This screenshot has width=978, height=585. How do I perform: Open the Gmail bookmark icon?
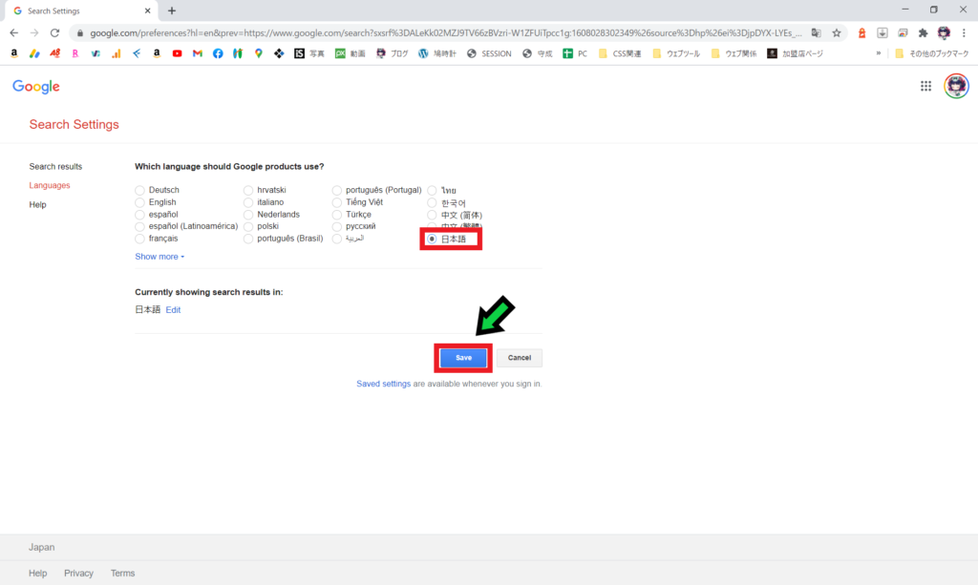[x=198, y=53]
